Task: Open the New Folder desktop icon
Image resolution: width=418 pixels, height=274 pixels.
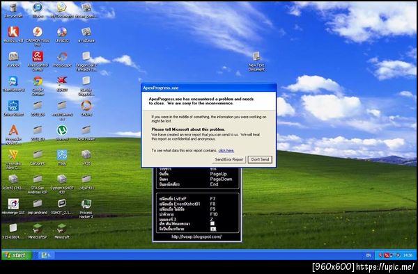Action: pos(86,132)
